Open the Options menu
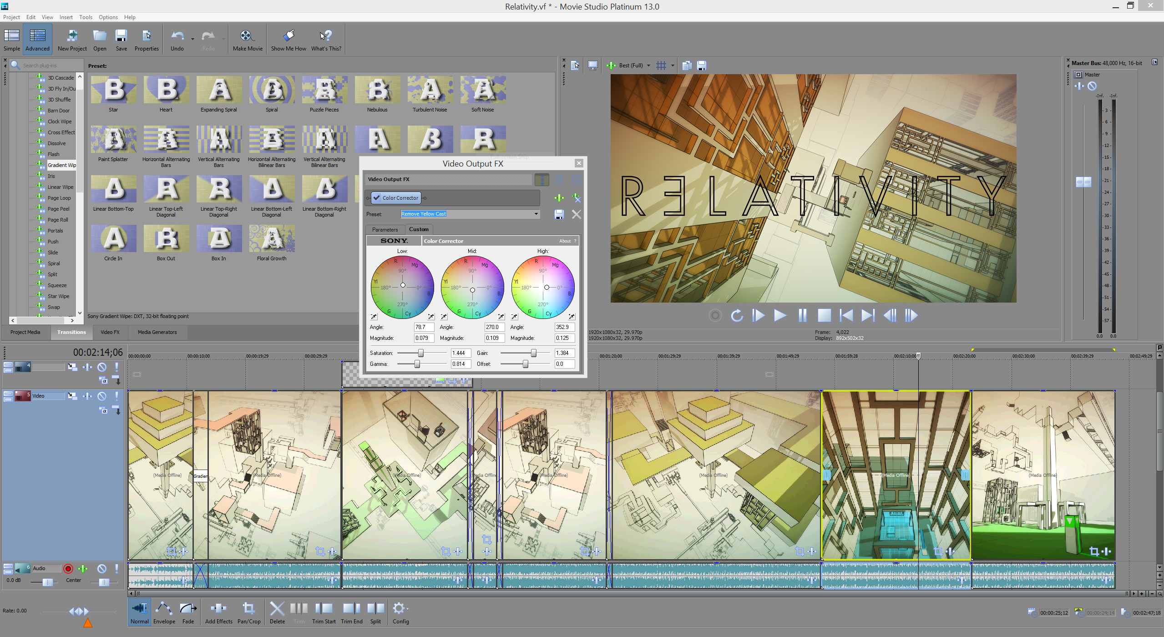The width and height of the screenshot is (1164, 637). tap(108, 17)
